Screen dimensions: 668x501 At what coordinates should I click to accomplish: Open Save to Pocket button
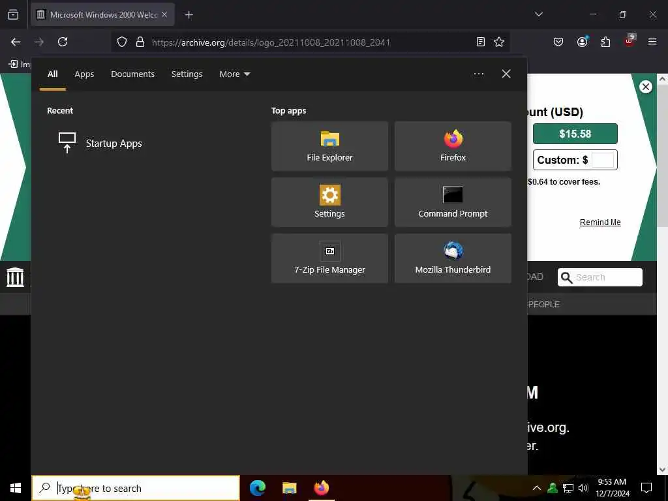pyautogui.click(x=558, y=42)
